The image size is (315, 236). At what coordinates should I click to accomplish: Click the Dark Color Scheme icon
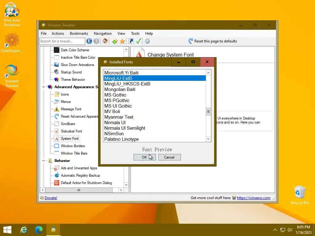pyautogui.click(x=57, y=50)
